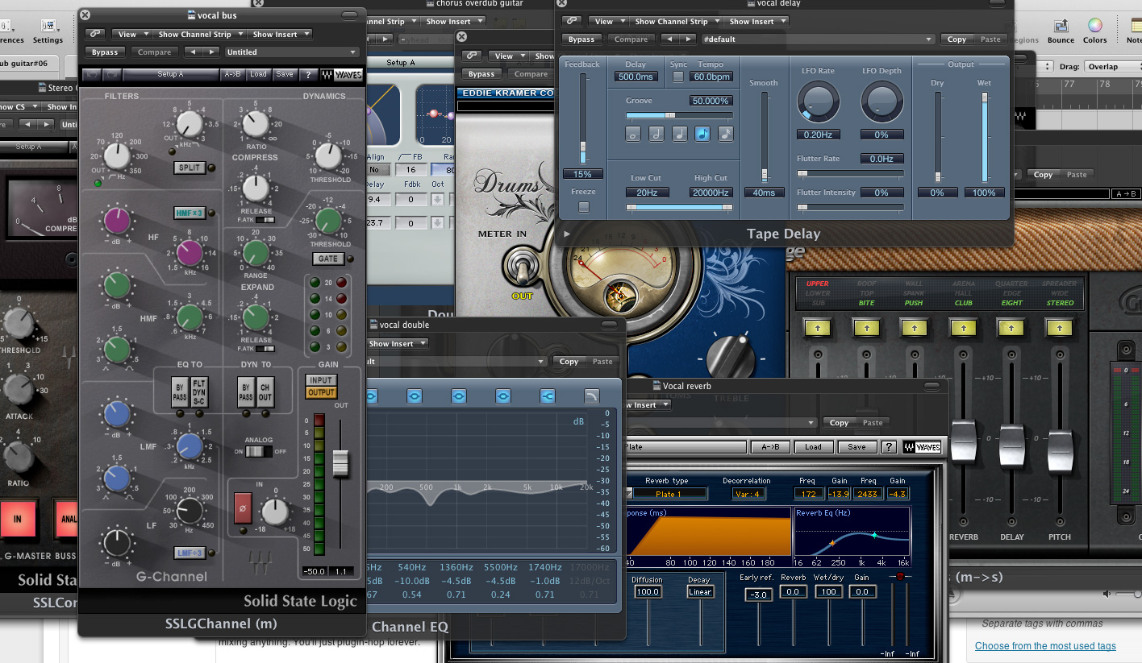Click the Bounce icon in the toolbar
Image resolution: width=1142 pixels, height=663 pixels.
pos(1060,27)
